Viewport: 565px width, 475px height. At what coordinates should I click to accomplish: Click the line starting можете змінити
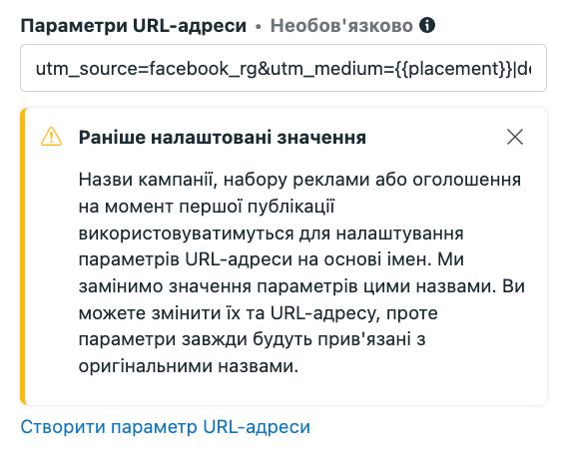pyautogui.click(x=259, y=313)
